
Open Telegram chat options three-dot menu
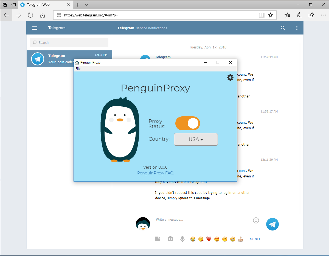coord(297,28)
